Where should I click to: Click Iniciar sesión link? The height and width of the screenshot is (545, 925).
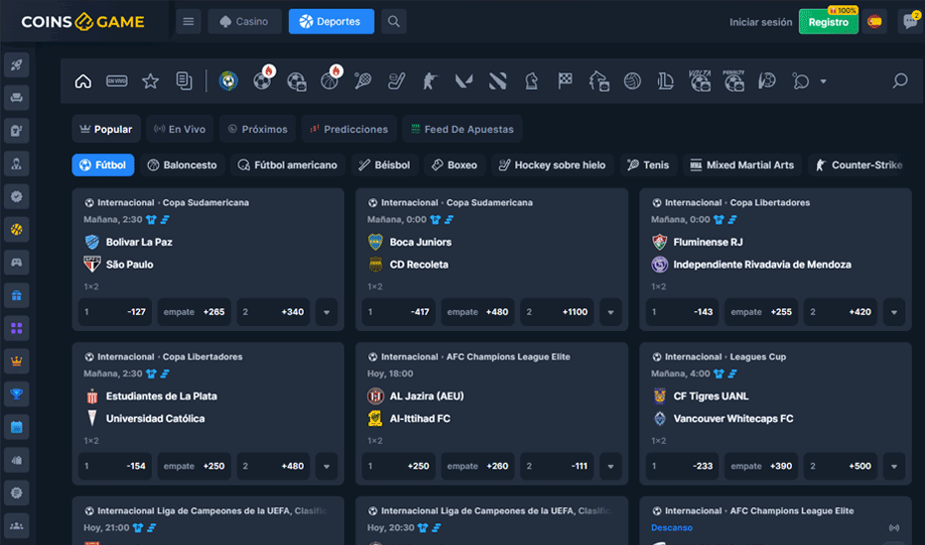coord(760,22)
